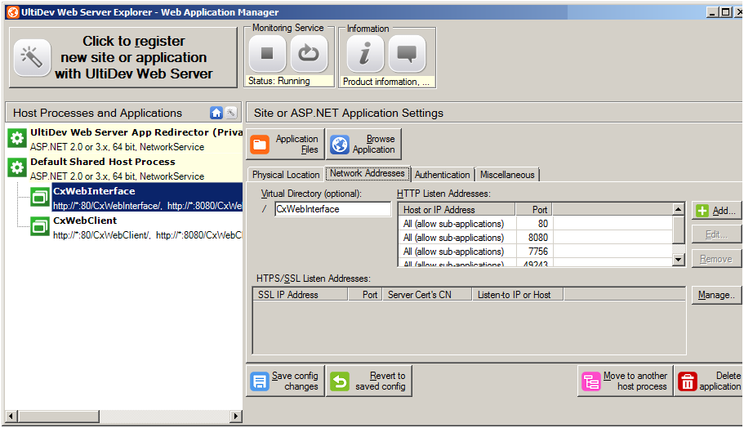This screenshot has width=744, height=428.
Task: Select the port 7756 listen address row
Action: tap(536, 252)
